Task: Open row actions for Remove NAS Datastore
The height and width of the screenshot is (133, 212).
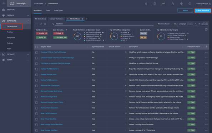Action: click(206, 108)
